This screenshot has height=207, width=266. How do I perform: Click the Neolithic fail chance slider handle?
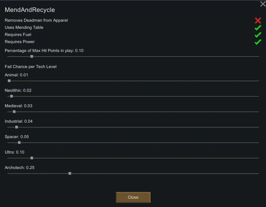(12, 96)
